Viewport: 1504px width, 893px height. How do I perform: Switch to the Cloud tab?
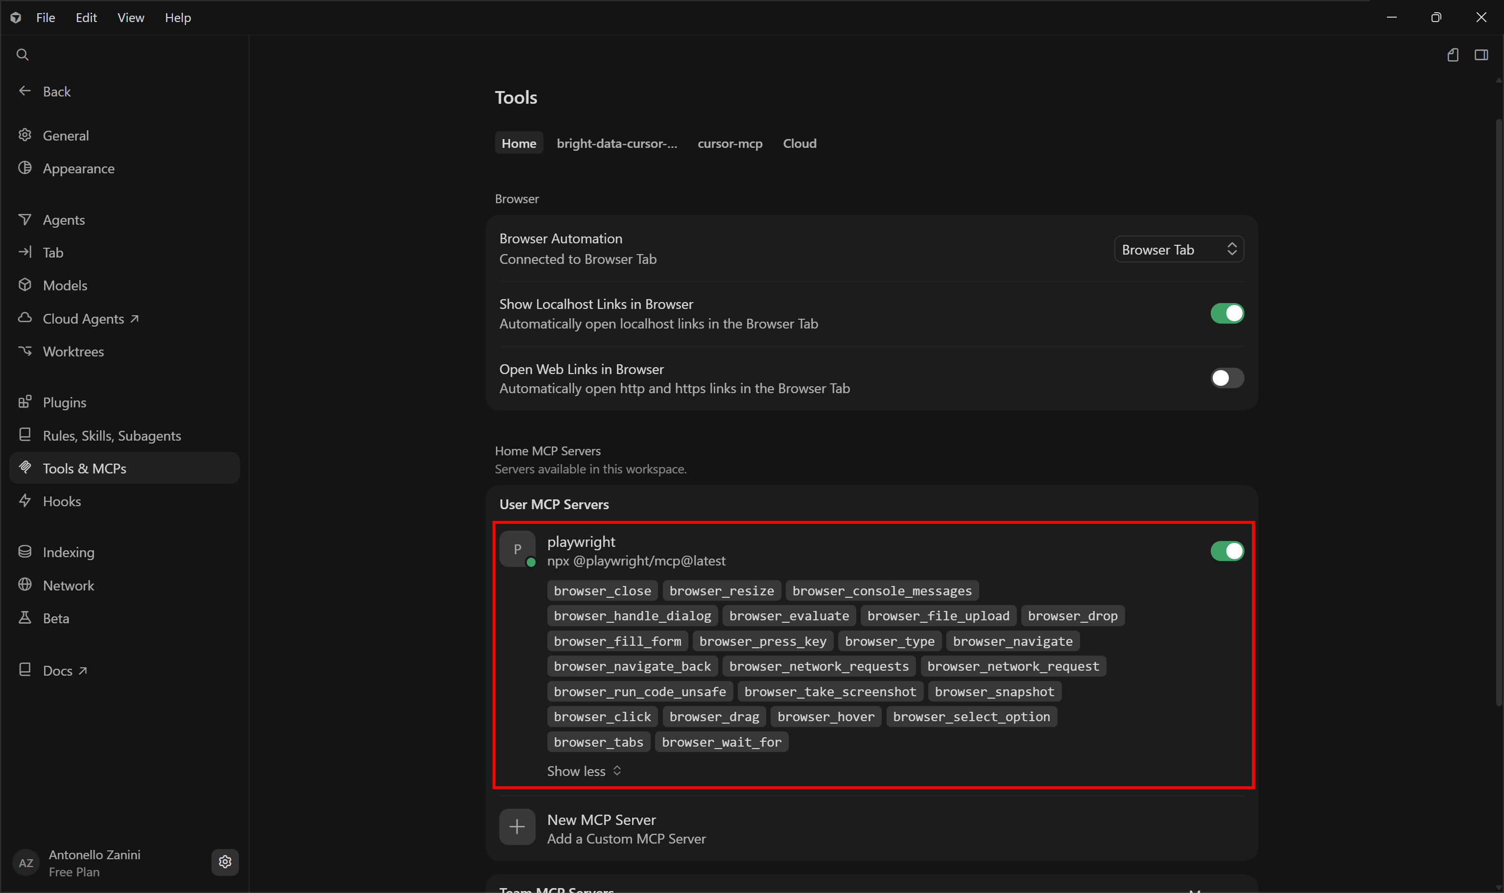click(x=799, y=143)
